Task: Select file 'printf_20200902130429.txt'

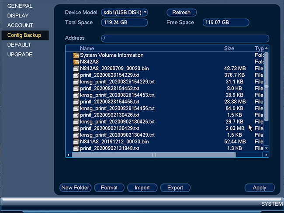Action: [x=110, y=128]
